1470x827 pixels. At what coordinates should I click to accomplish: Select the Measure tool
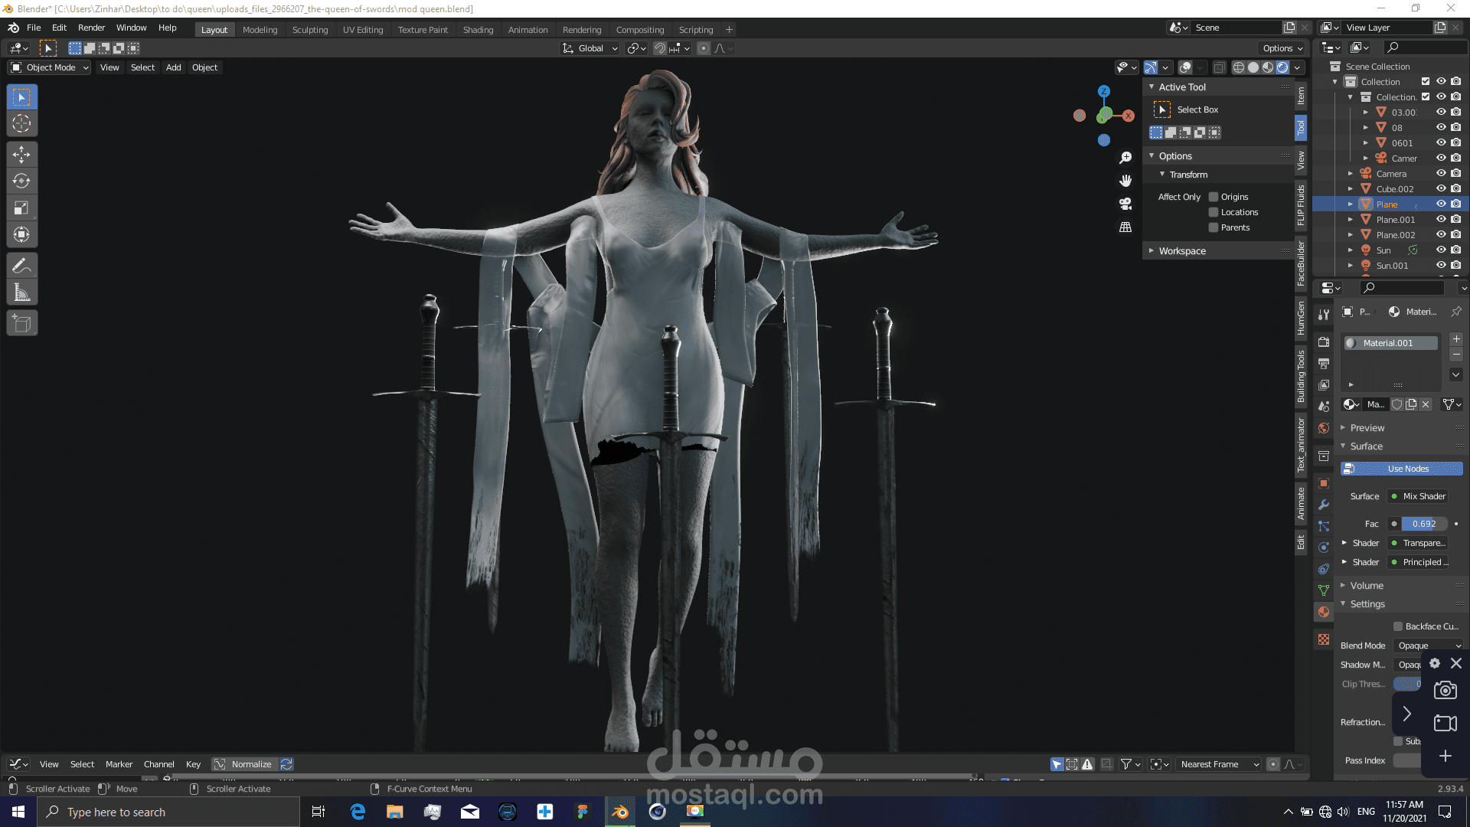pos(21,293)
